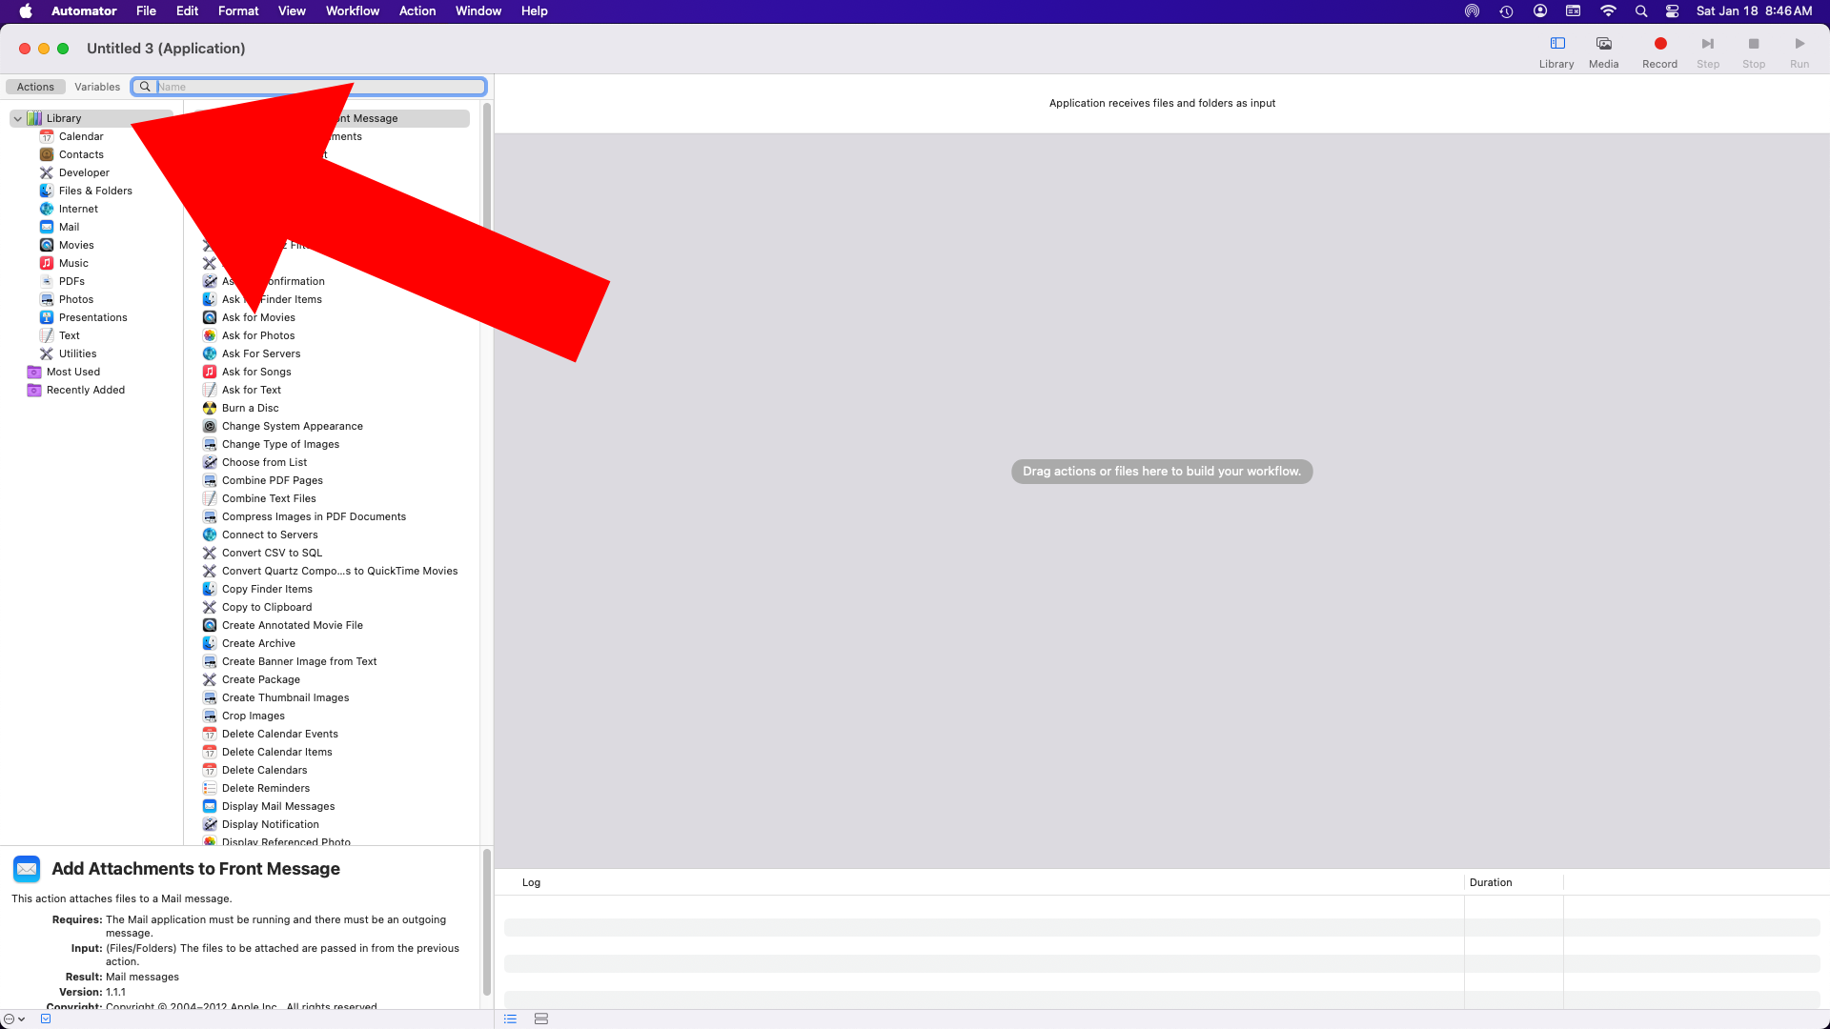Viewport: 1830px width, 1029px height.
Task: Select the PDFs category in Library
Action: pos(71,281)
